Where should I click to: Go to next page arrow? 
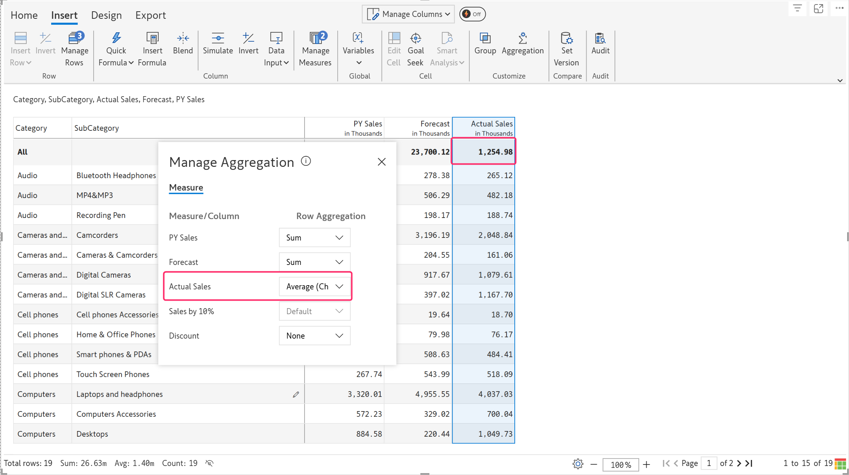pos(739,463)
